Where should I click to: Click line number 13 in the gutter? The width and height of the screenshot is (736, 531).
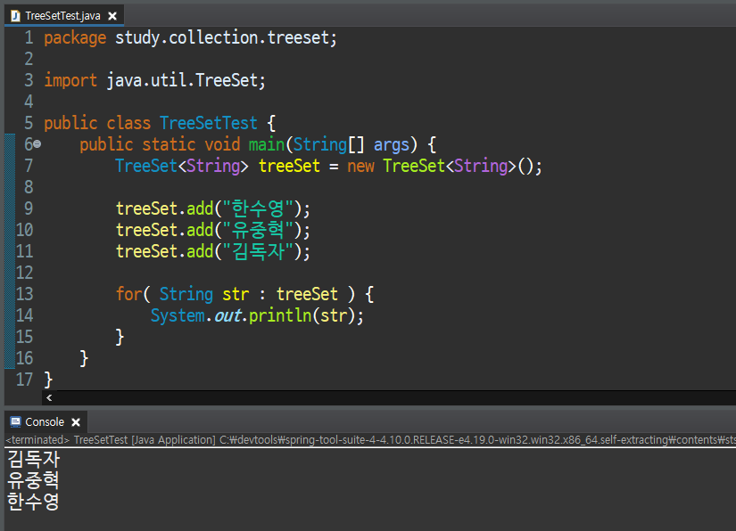point(25,294)
